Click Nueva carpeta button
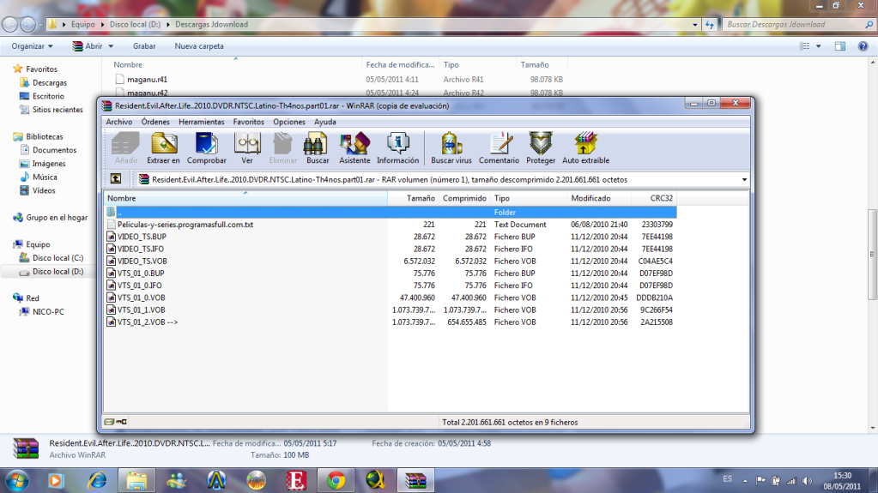Screen dimensions: 878x493 [199, 46]
